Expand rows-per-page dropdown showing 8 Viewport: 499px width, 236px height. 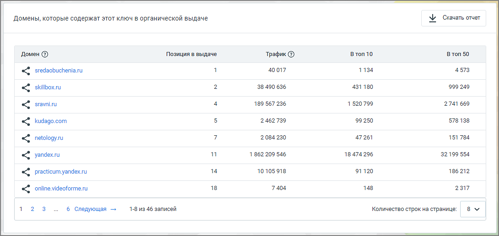(x=473, y=209)
